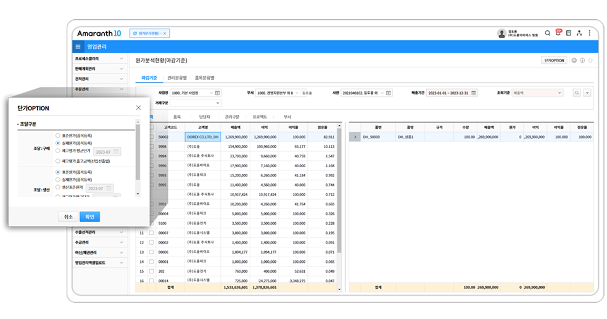Open the hamburger menu beside 영업관리
This screenshot has width=607, height=319.
[78, 47]
